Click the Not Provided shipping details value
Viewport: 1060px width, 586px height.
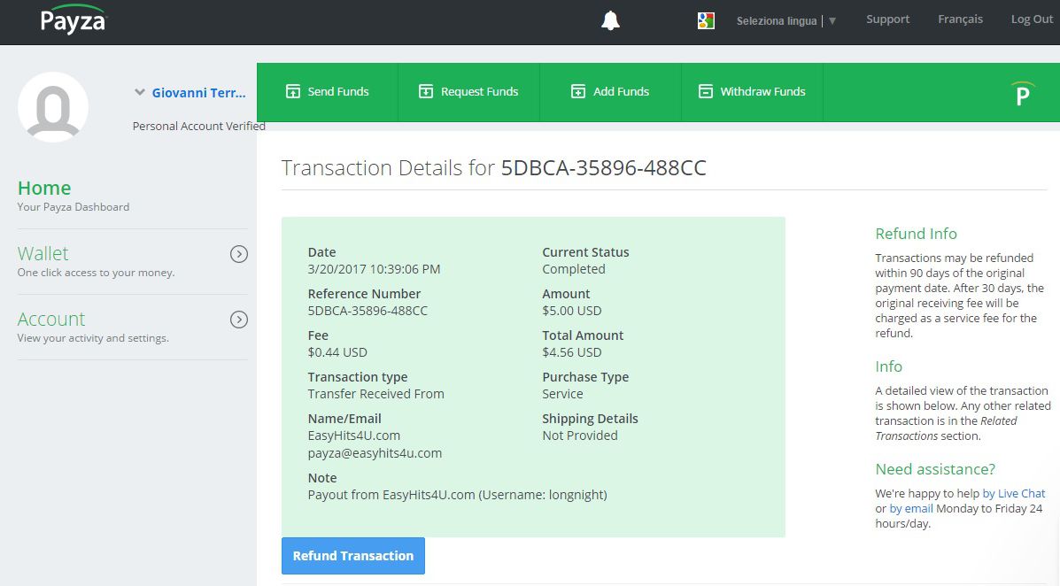tap(580, 436)
